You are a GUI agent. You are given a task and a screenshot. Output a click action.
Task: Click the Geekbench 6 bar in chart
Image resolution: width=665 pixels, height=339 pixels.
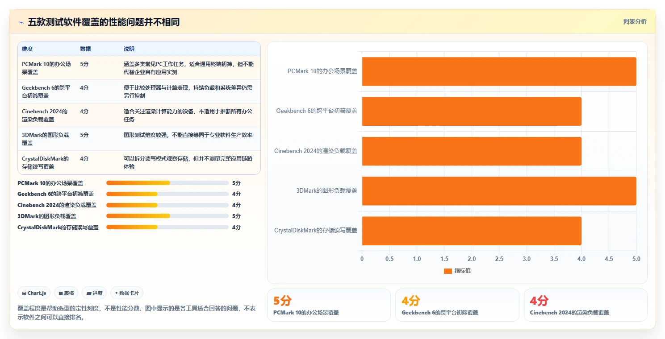[x=472, y=111]
